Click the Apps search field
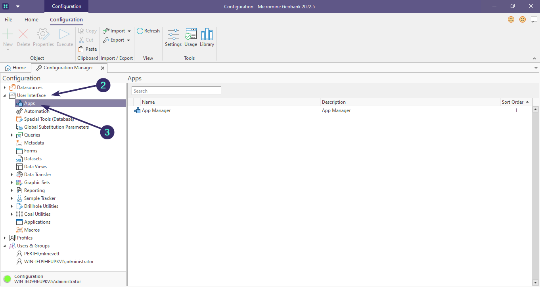Screen dimensions: 540x287 coord(176,91)
